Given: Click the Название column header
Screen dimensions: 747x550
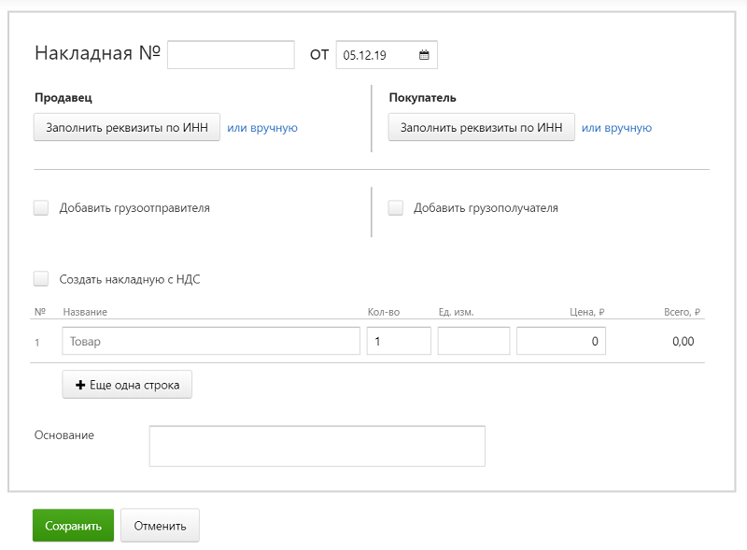Looking at the screenshot, I should 85,312.
